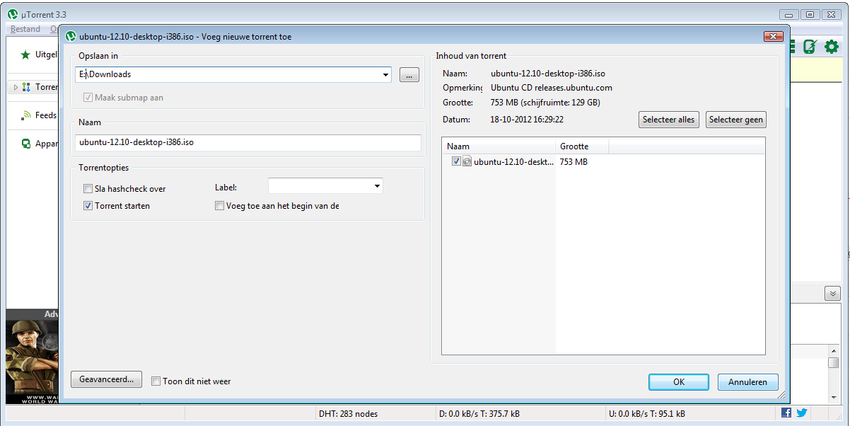
Task: Uncheck Torrent starten checkbox
Action: pos(88,206)
